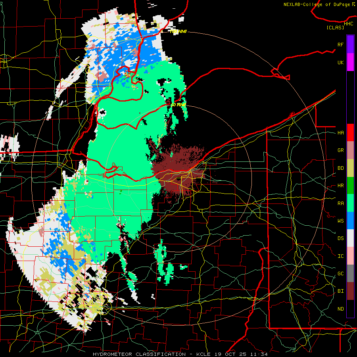
Task: Click the GR legend color swatch
Action: pos(350,150)
